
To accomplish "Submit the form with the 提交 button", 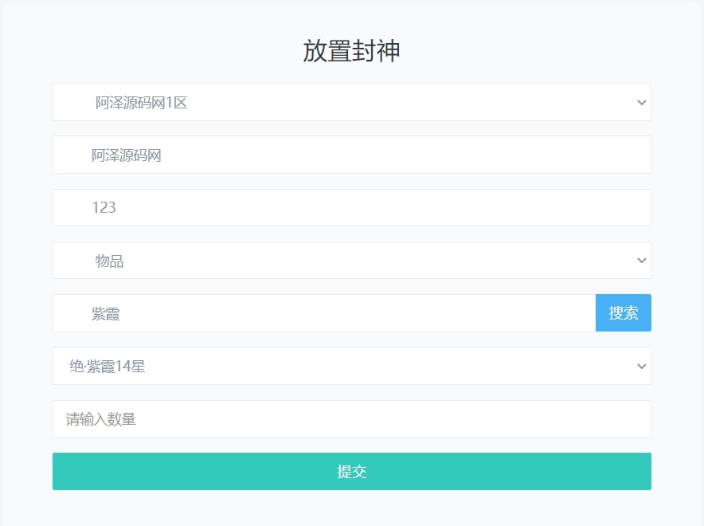I will coord(351,472).
